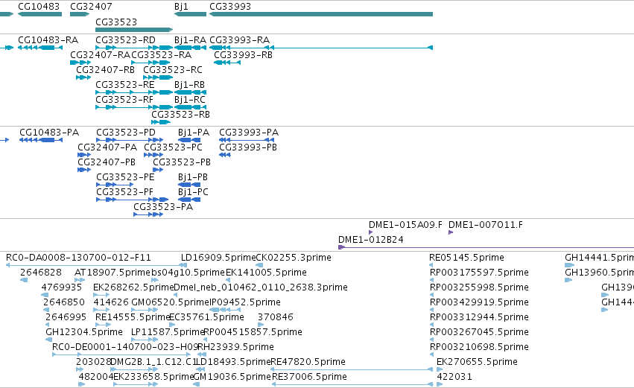Click the CG32407 gene label
The height and width of the screenshot is (388, 634).
(x=91, y=7)
